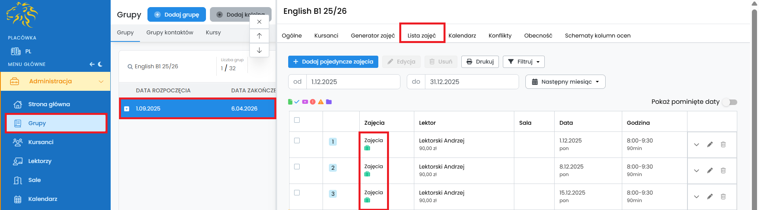Open the Obecność tab

click(x=538, y=36)
